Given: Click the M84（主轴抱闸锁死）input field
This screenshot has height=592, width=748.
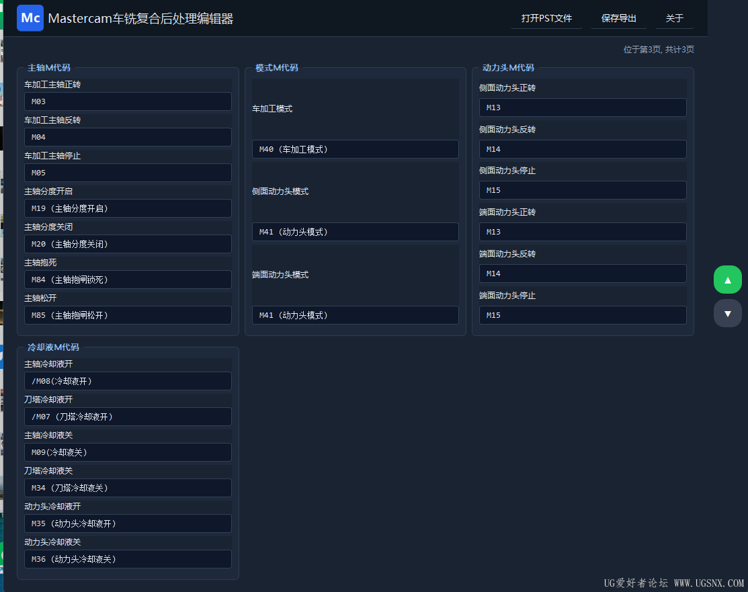Looking at the screenshot, I should (128, 280).
